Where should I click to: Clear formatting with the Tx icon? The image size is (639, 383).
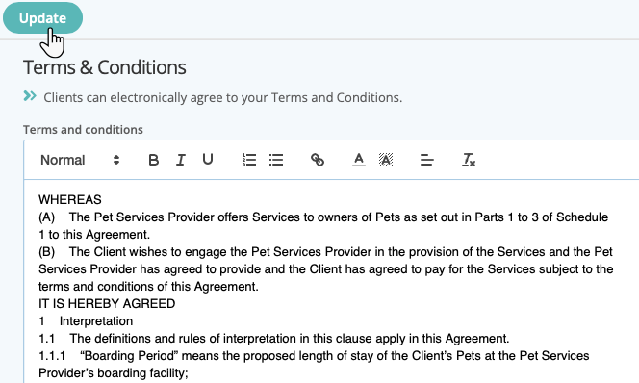coord(469,160)
